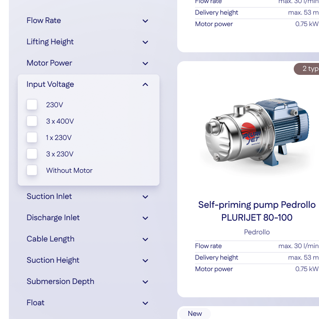Click the Suction Inlet filter label
The width and height of the screenshot is (319, 319).
tap(49, 197)
